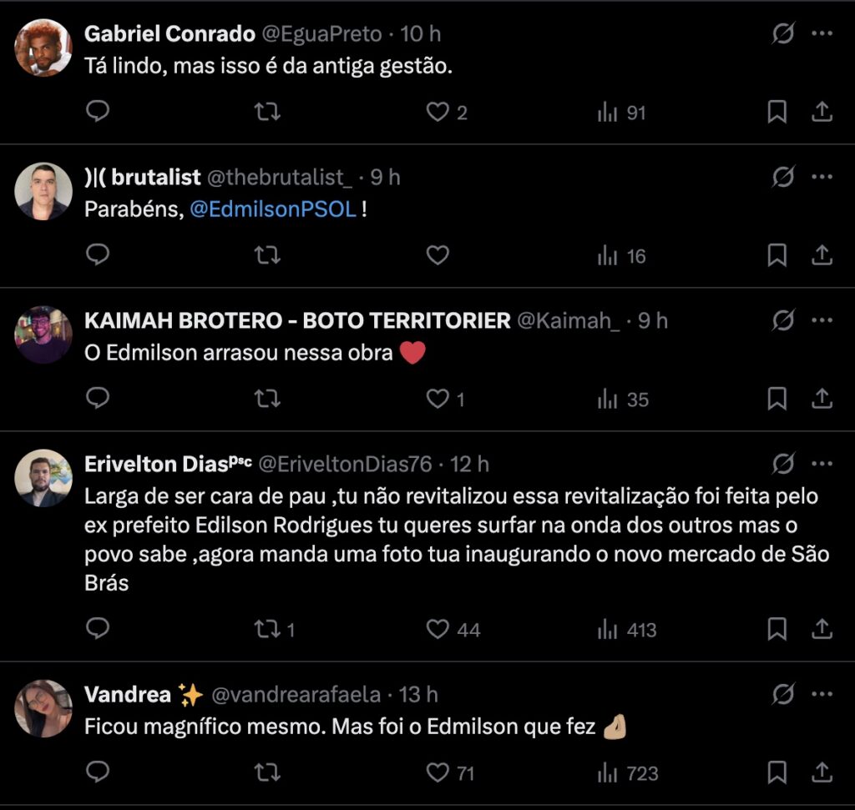This screenshot has width=855, height=810.
Task: Like Vandrea's tweet with 71 likes
Action: tap(438, 773)
